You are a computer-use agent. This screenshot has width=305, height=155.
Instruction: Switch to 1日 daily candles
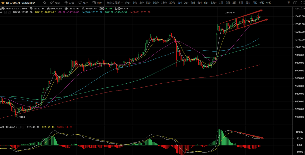pyautogui.click(x=221, y=3)
